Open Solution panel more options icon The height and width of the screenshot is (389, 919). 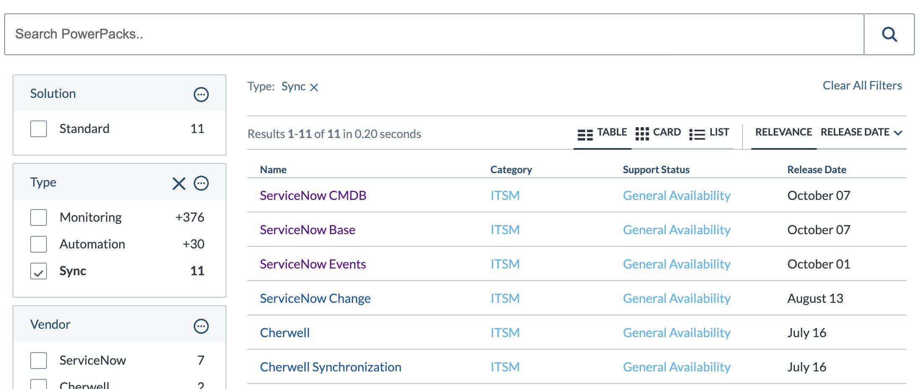click(x=201, y=95)
